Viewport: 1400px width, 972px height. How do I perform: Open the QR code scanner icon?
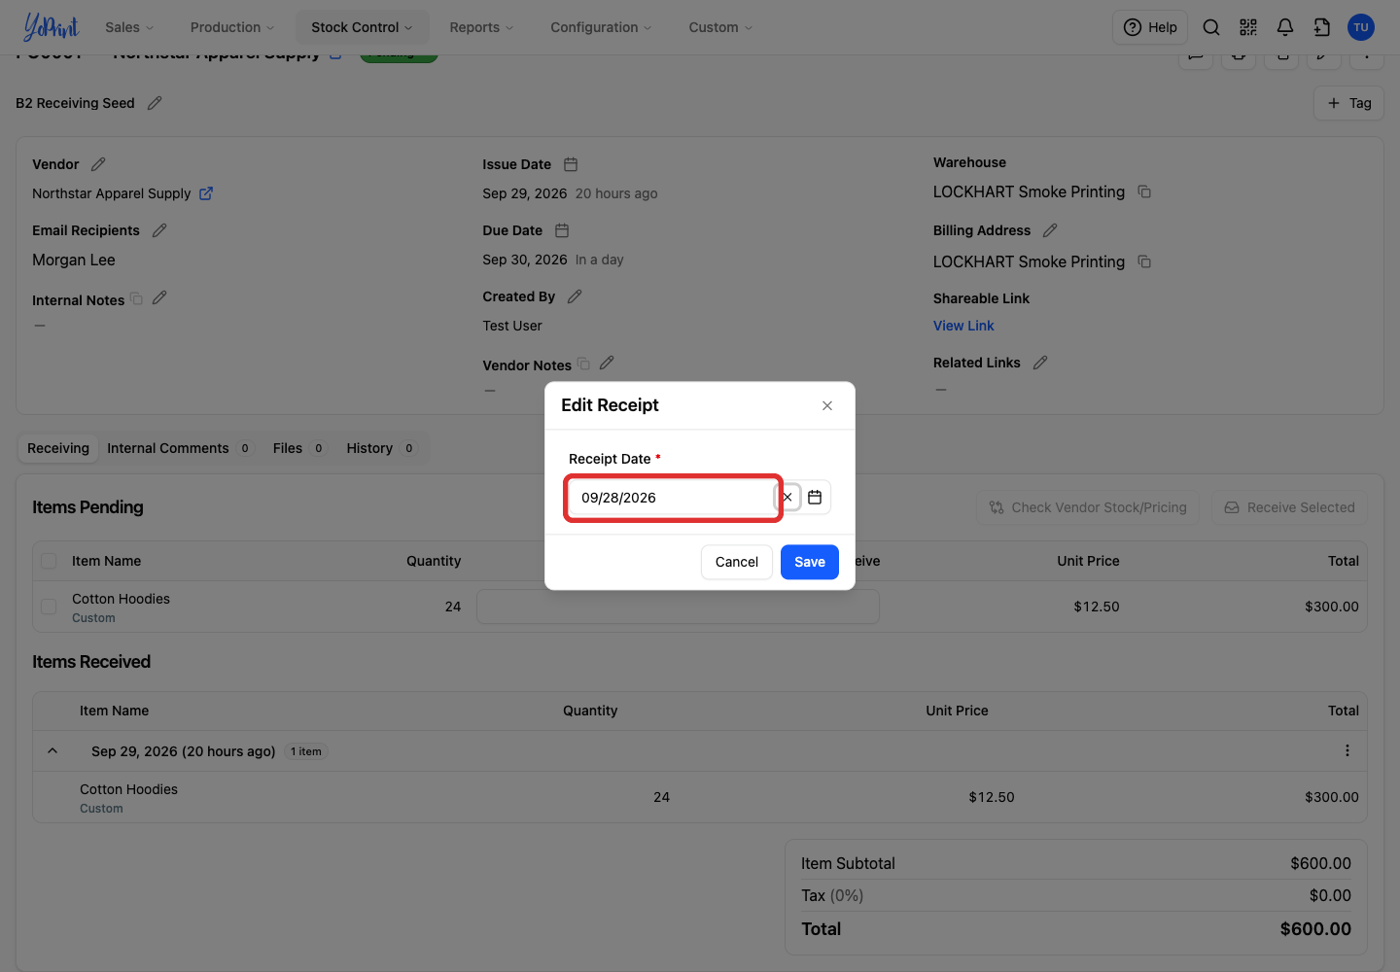(x=1248, y=27)
